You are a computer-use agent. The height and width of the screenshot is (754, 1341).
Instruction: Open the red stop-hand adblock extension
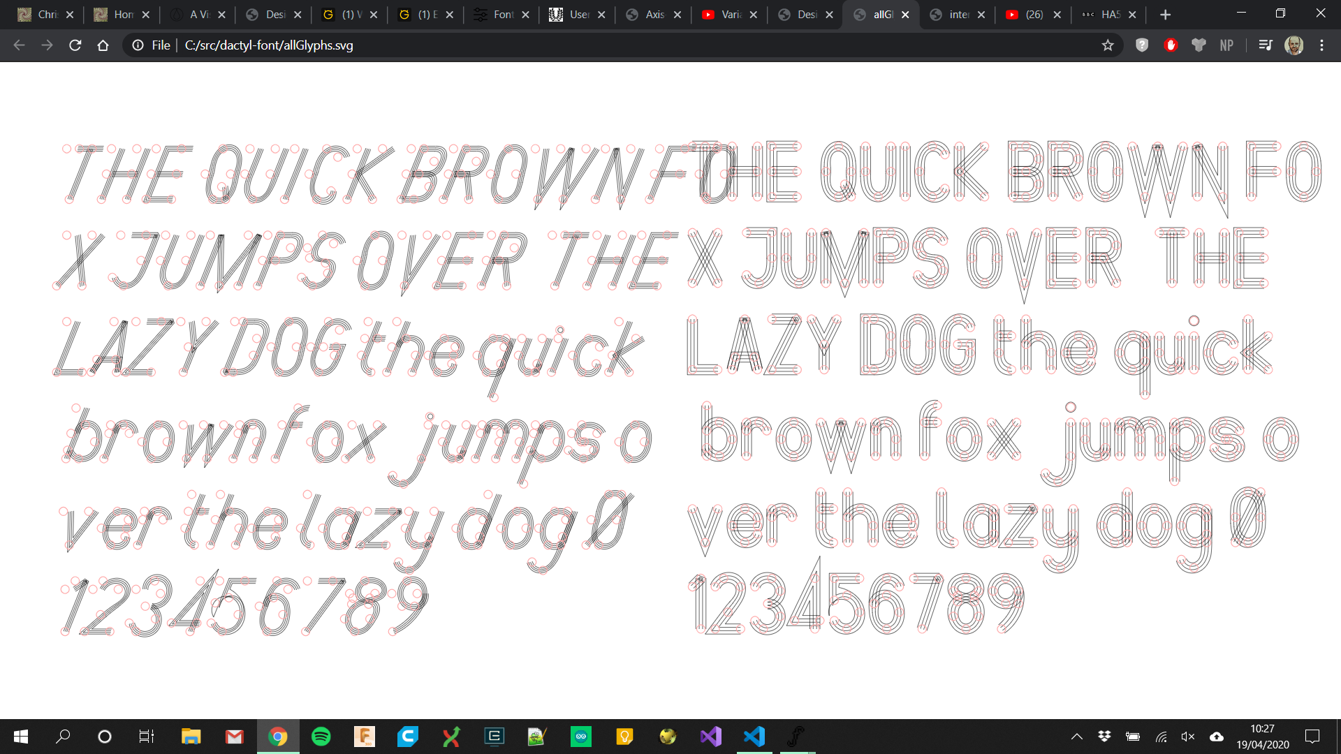1171,45
